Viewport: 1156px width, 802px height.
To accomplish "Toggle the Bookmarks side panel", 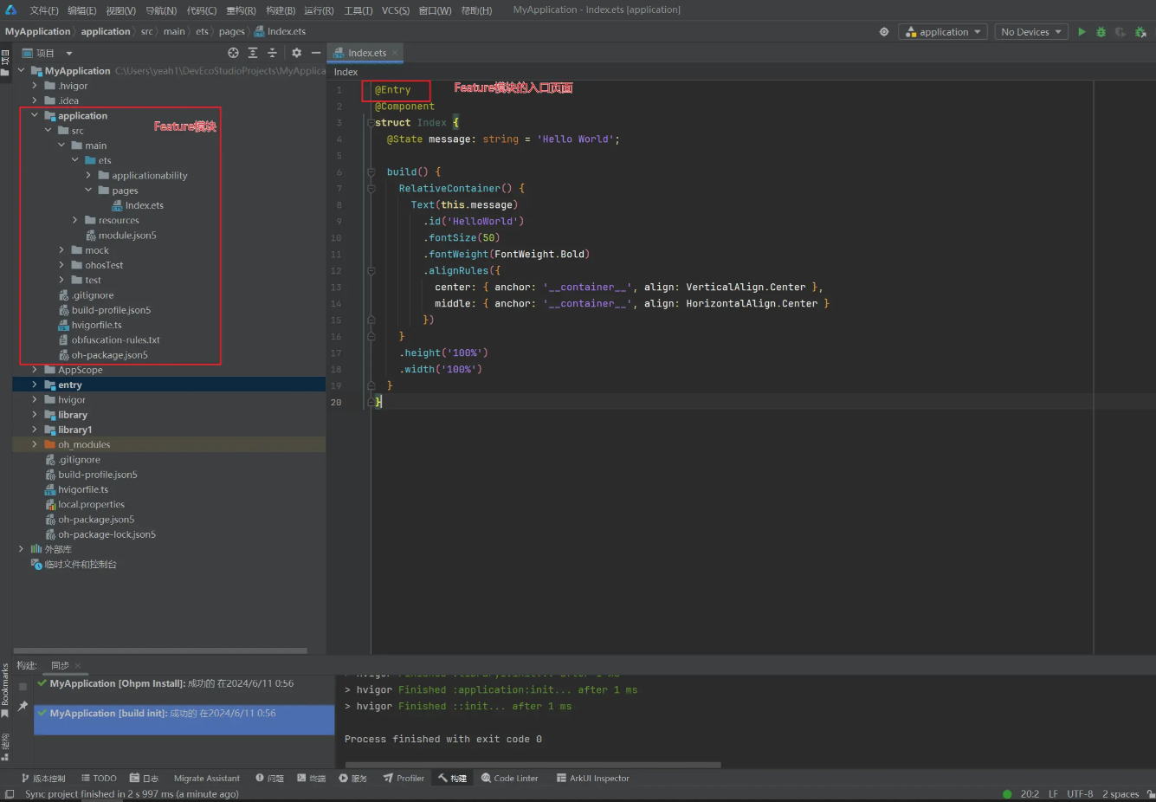I will click(x=5, y=684).
